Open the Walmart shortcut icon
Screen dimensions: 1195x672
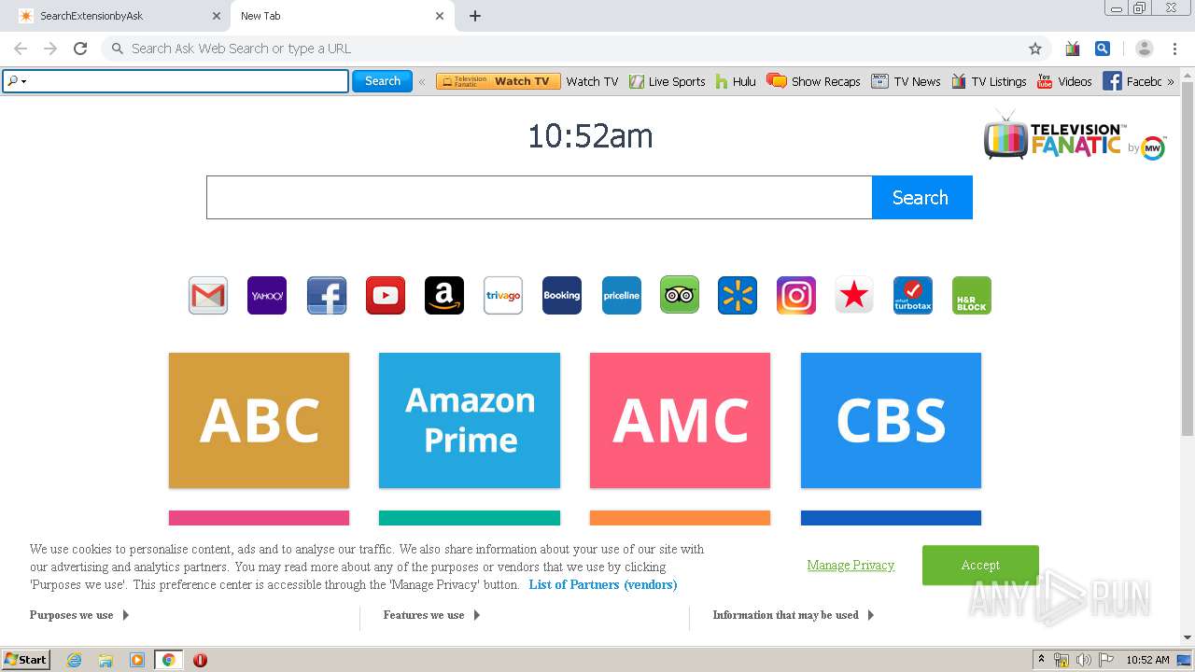[x=738, y=296]
